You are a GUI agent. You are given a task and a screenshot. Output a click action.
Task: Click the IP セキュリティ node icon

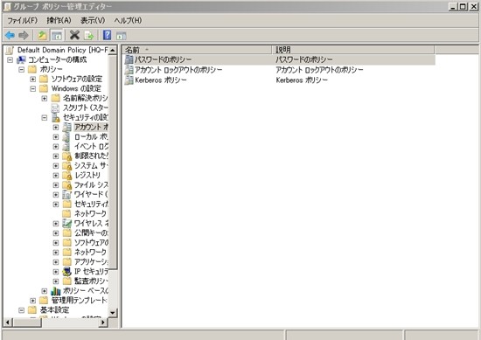pos(66,272)
